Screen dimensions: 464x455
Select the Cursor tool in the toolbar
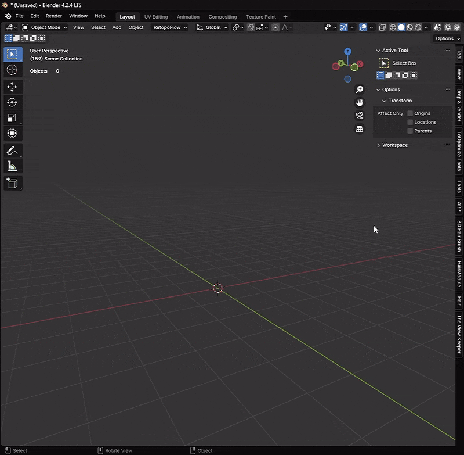pos(12,70)
